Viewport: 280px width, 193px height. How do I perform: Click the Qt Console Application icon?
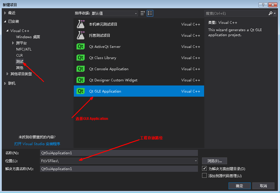(x=81, y=69)
